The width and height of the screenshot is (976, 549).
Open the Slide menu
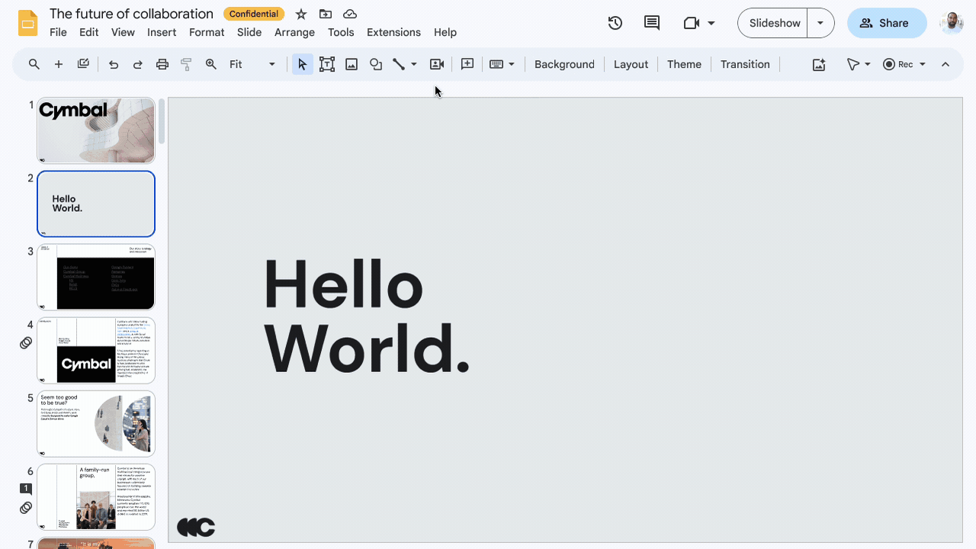click(x=249, y=32)
